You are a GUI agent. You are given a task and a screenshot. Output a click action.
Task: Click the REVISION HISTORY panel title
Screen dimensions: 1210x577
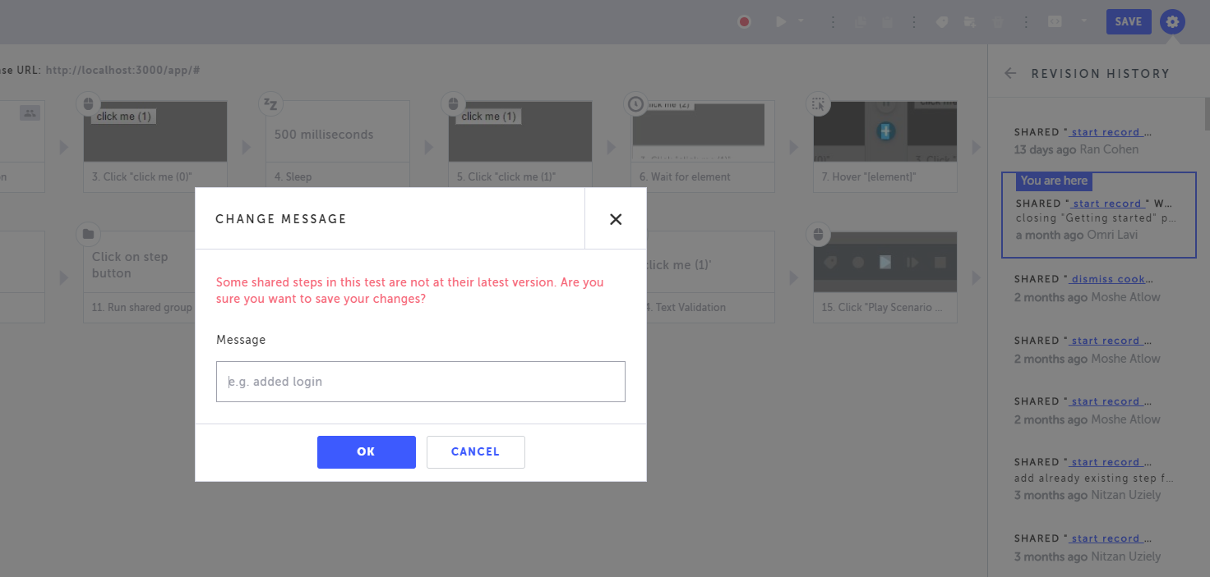tap(1101, 73)
